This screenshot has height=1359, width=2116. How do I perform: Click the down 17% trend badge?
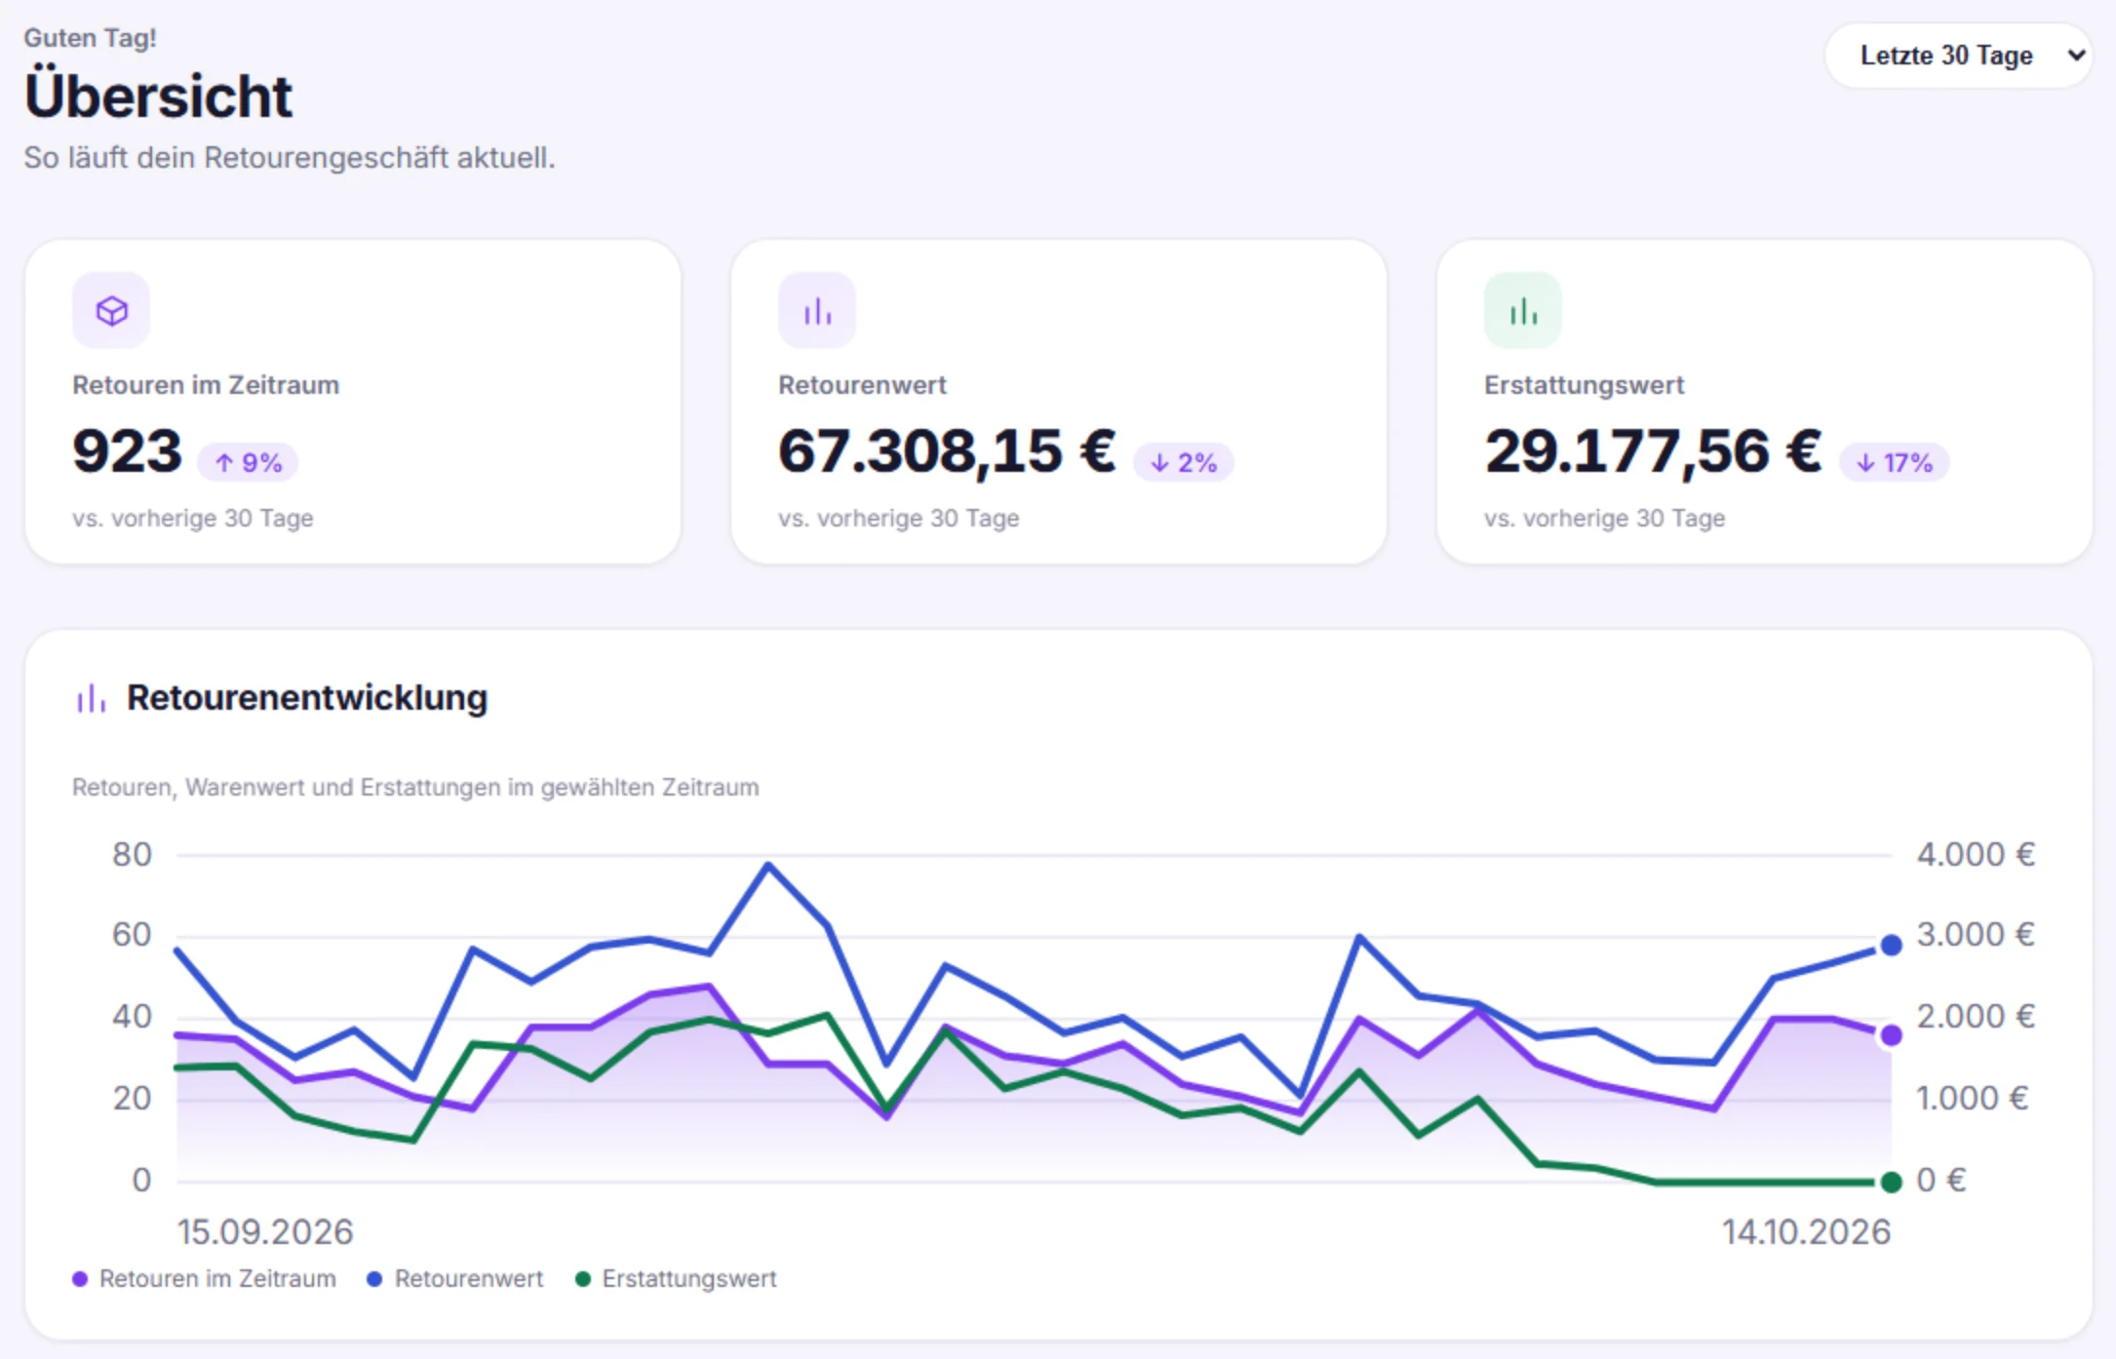[1894, 462]
